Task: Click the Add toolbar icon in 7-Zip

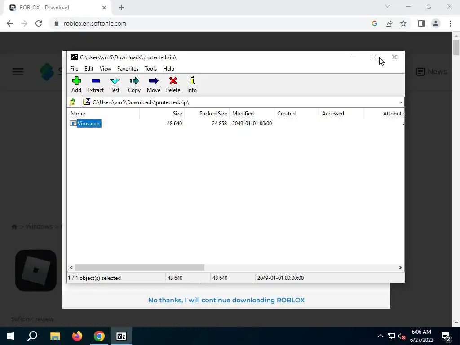Action: click(x=76, y=84)
